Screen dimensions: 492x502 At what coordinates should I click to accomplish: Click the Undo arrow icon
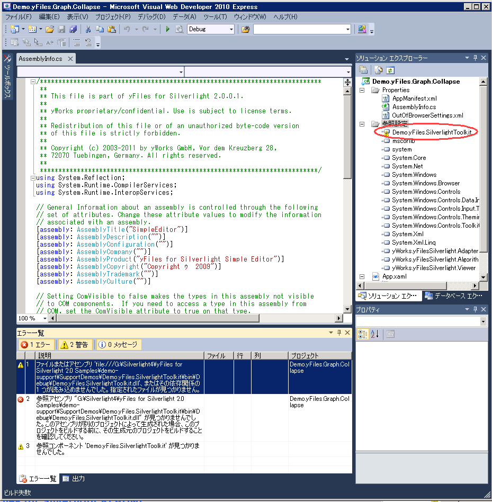pos(127,29)
